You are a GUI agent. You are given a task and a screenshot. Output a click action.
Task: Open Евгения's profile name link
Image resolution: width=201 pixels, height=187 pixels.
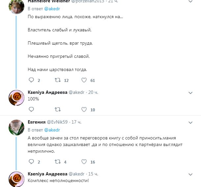pos(36,122)
